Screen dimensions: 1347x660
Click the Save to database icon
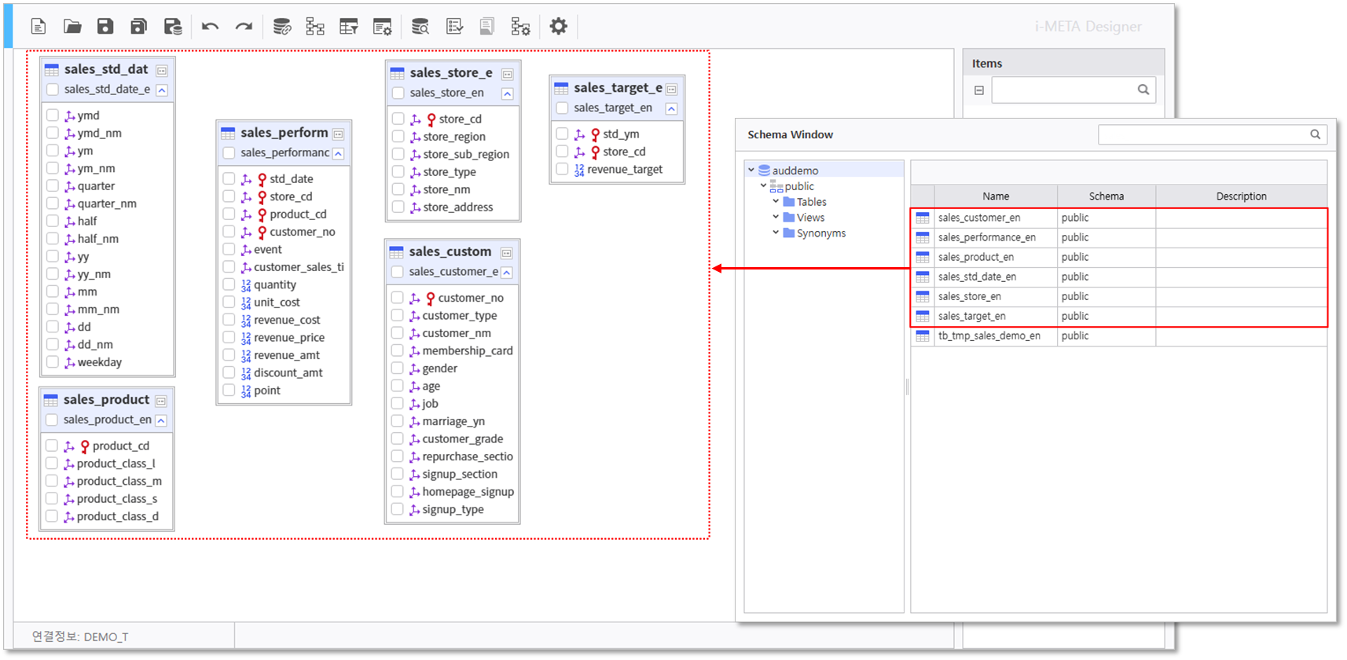tap(173, 27)
